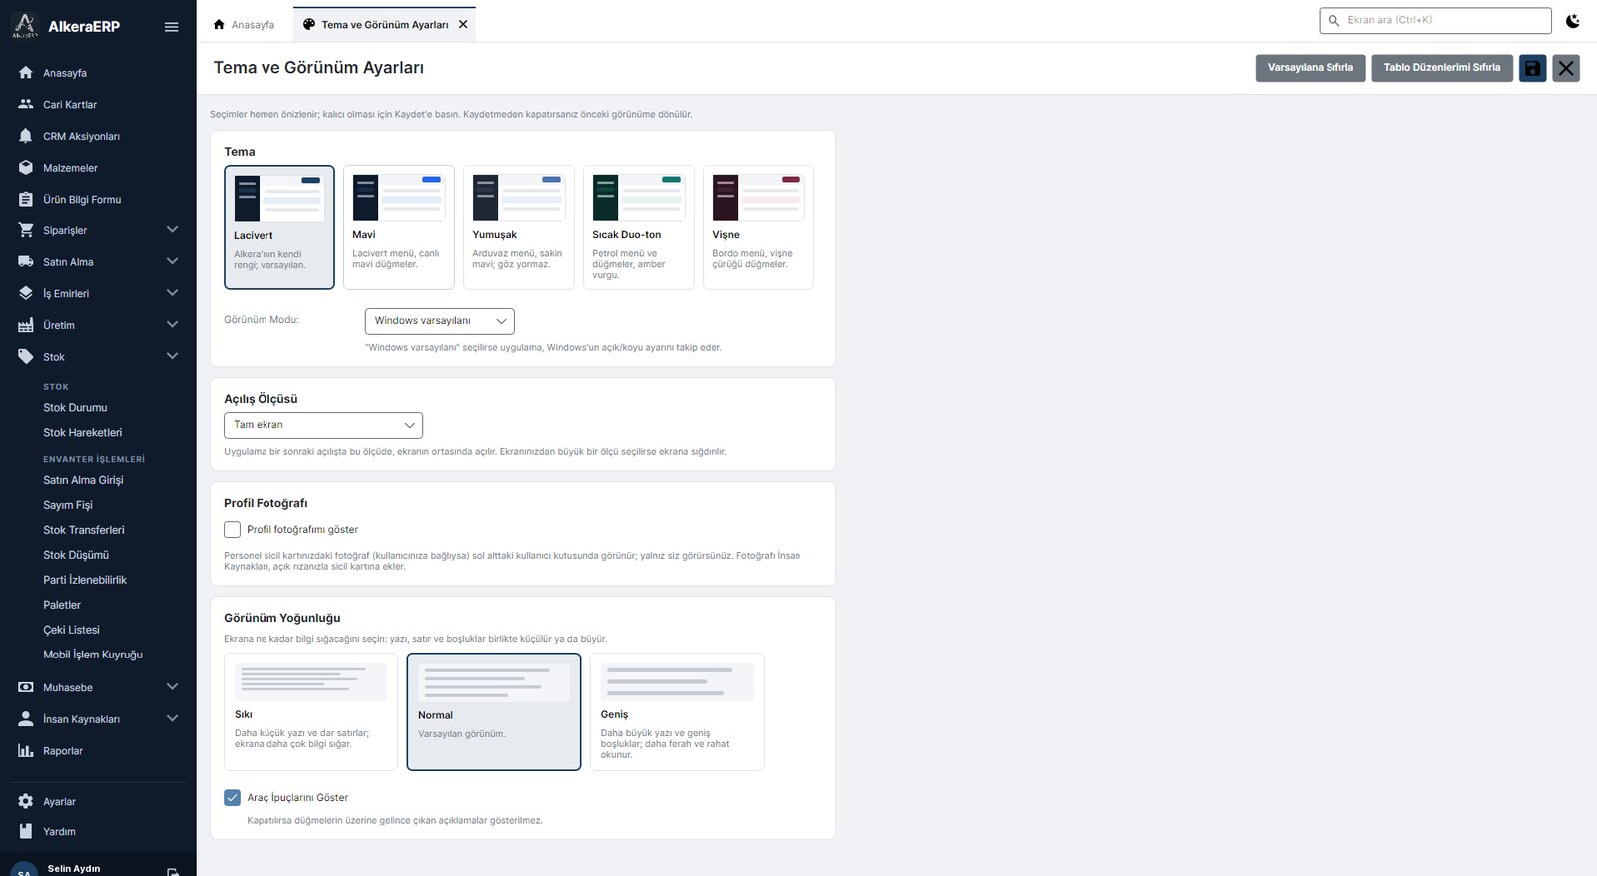Open Parti İzlenebilirlik from the sidebar
The height and width of the screenshot is (876, 1597).
[85, 580]
